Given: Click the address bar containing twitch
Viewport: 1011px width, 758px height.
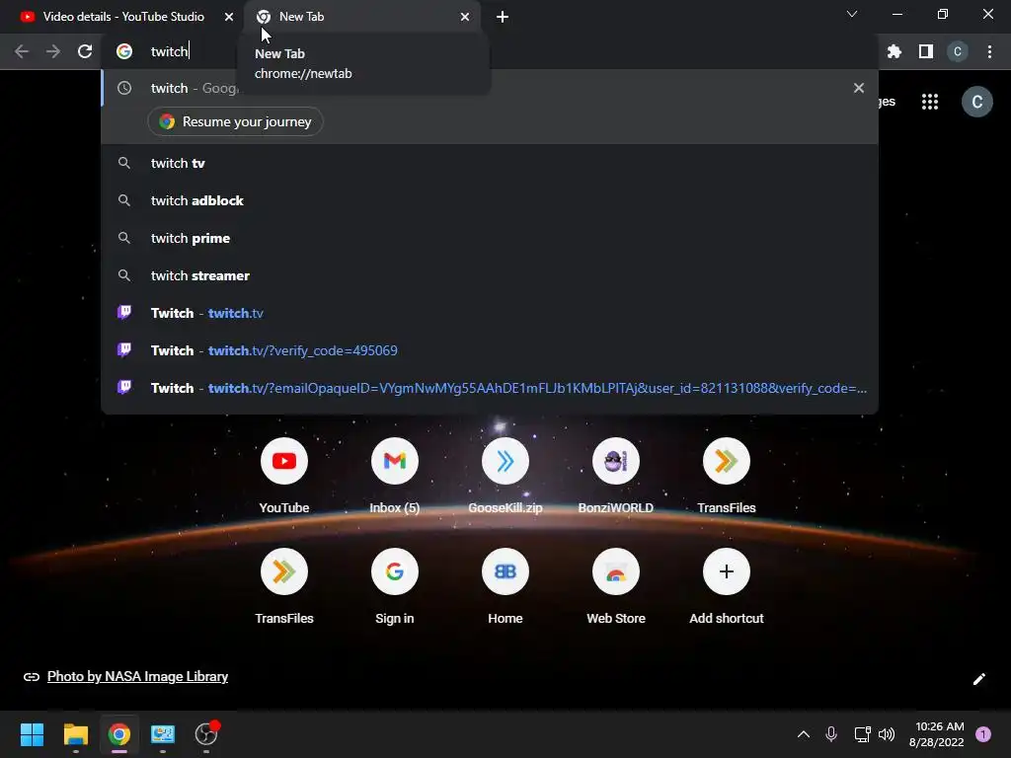Looking at the screenshot, I should (x=490, y=51).
